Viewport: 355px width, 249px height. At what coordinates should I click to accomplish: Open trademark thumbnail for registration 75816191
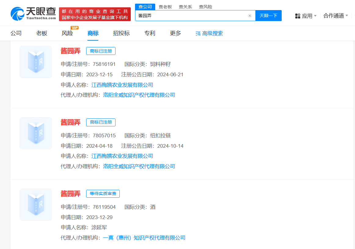click(36, 62)
